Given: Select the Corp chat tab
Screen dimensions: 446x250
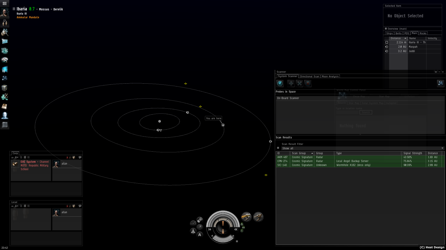Looking at the screenshot, I should coord(15,153).
